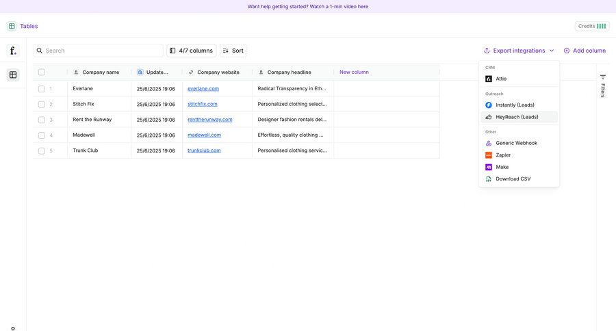Click the Attio logo icon
Viewport: 616px width, 331px height.
coord(489,79)
